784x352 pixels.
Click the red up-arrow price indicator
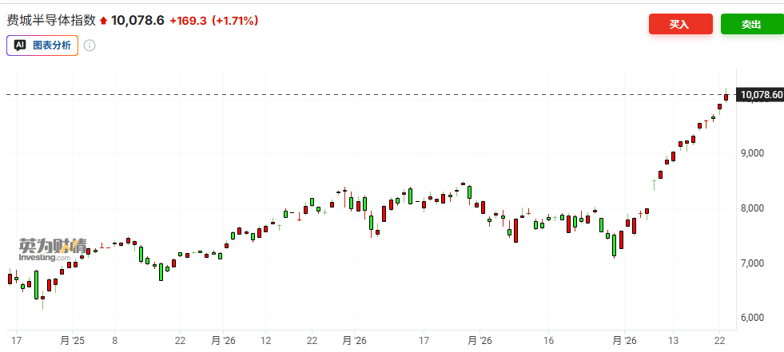point(103,22)
